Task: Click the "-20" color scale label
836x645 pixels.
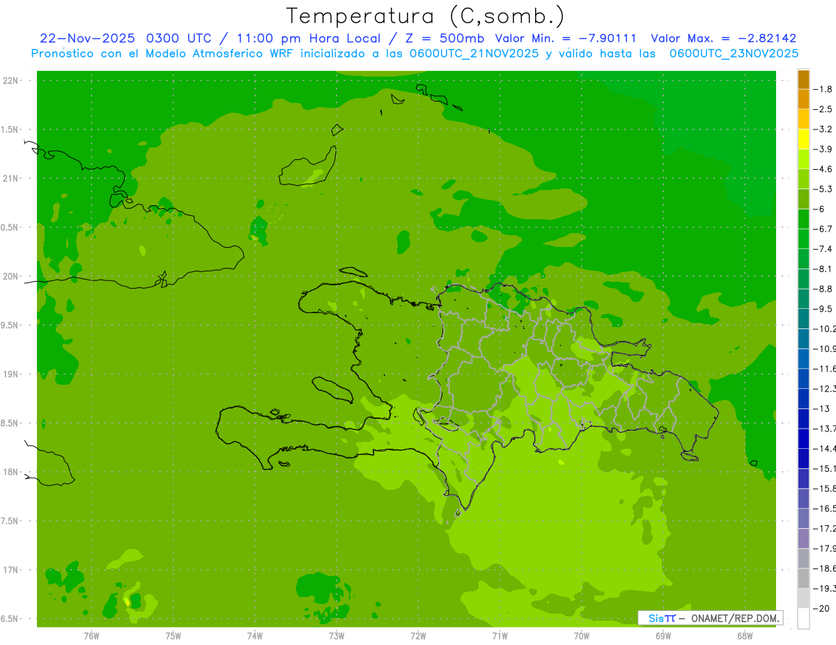Action: point(821,609)
